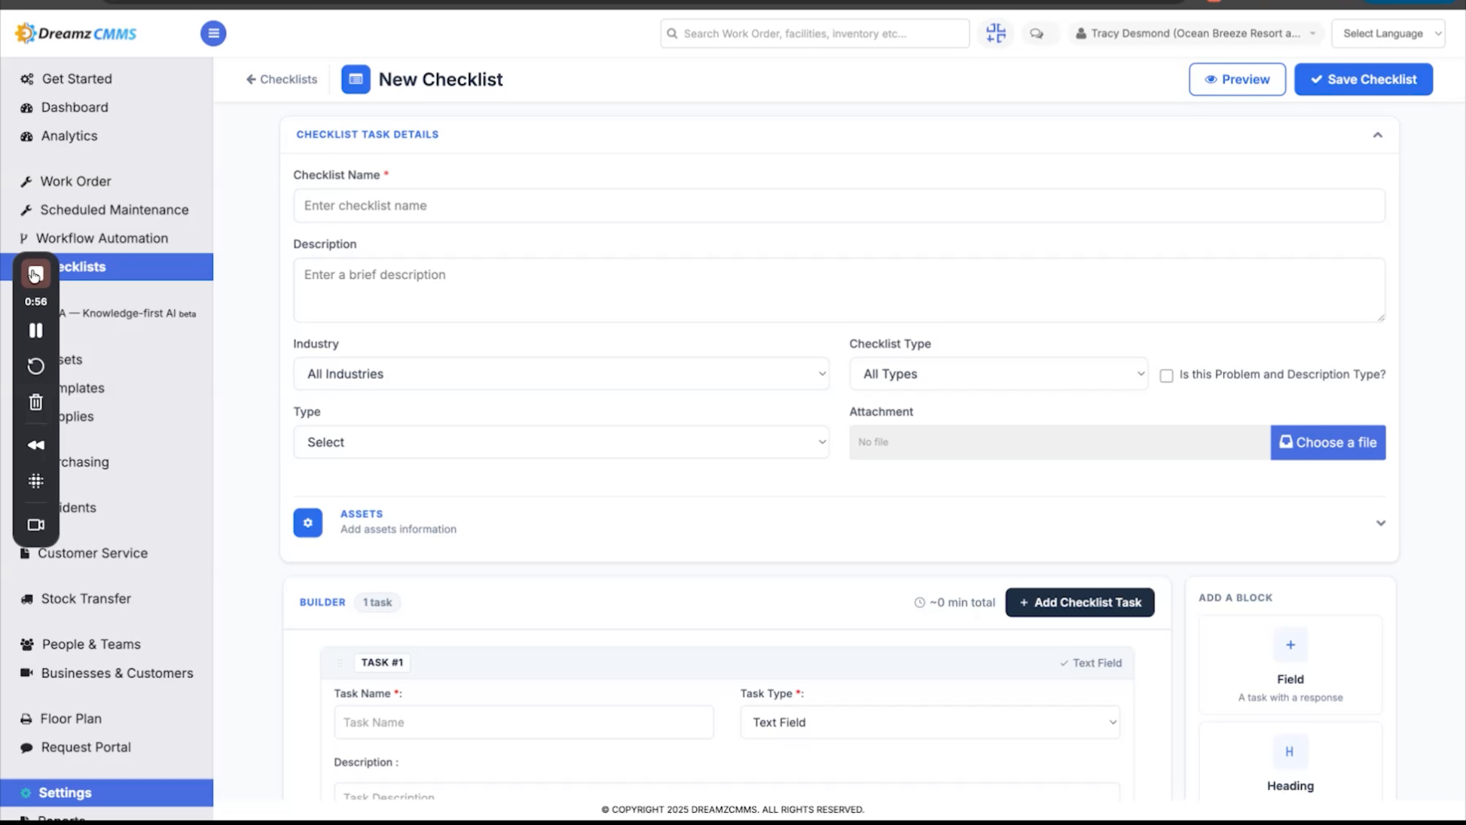Click the Assets gear icon

pos(308,522)
